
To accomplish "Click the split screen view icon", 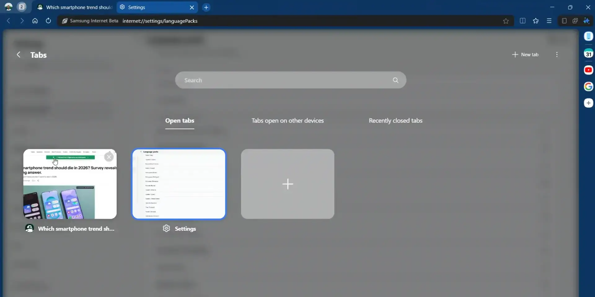I will pos(522,21).
